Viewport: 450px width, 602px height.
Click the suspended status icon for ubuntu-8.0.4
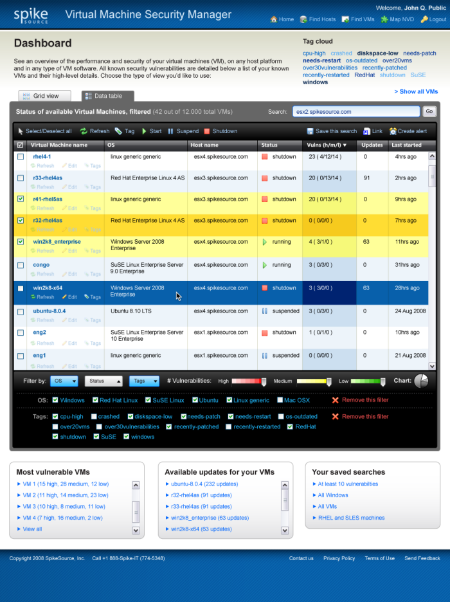pos(264,311)
